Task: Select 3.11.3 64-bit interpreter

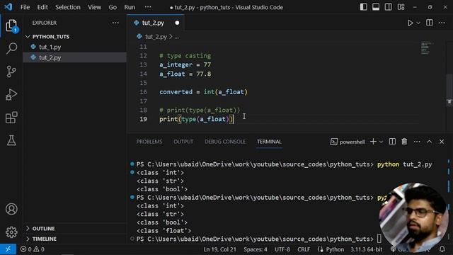Action: coord(367,249)
